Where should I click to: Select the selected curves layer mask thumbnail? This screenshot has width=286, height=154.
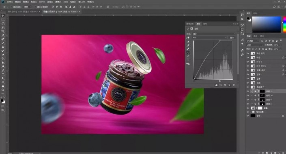262,91
